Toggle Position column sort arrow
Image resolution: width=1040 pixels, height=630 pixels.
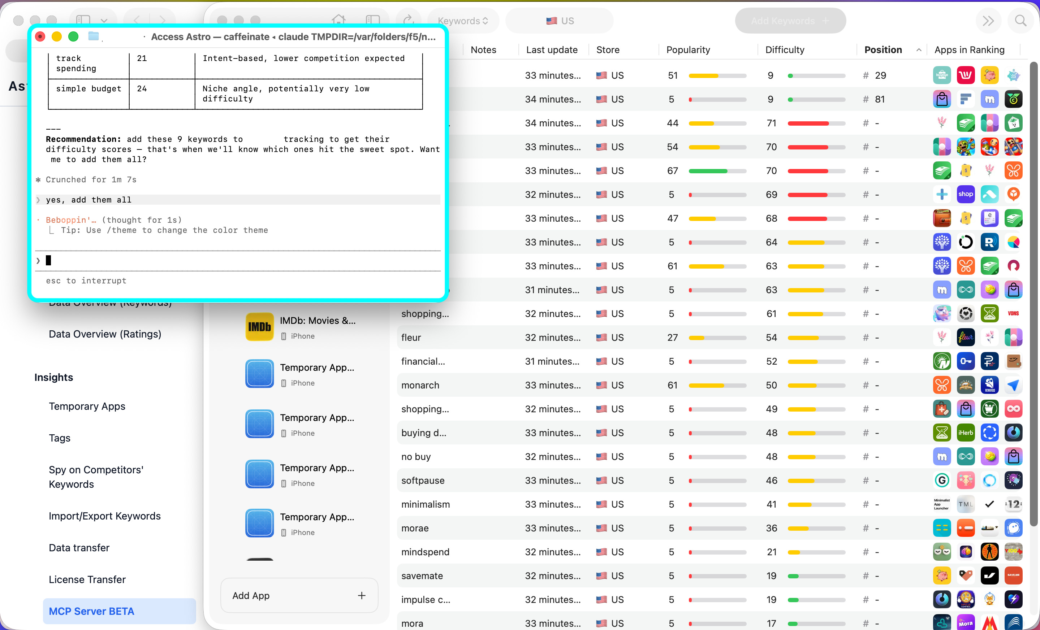pyautogui.click(x=918, y=50)
